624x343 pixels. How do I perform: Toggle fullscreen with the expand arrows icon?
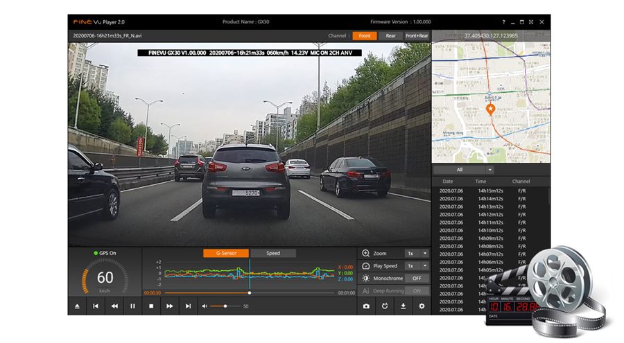point(531,22)
